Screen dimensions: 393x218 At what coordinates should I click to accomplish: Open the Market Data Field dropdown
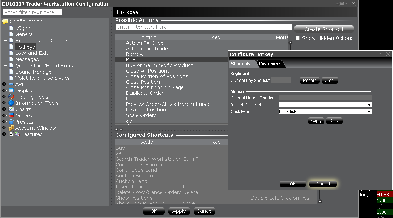(x=369, y=105)
